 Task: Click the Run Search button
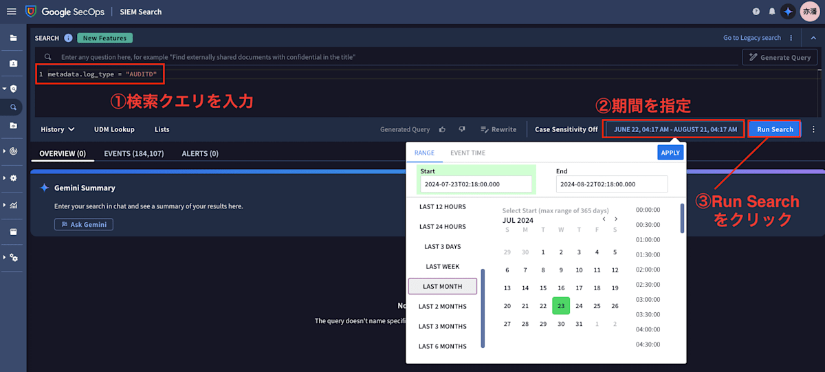click(x=775, y=129)
